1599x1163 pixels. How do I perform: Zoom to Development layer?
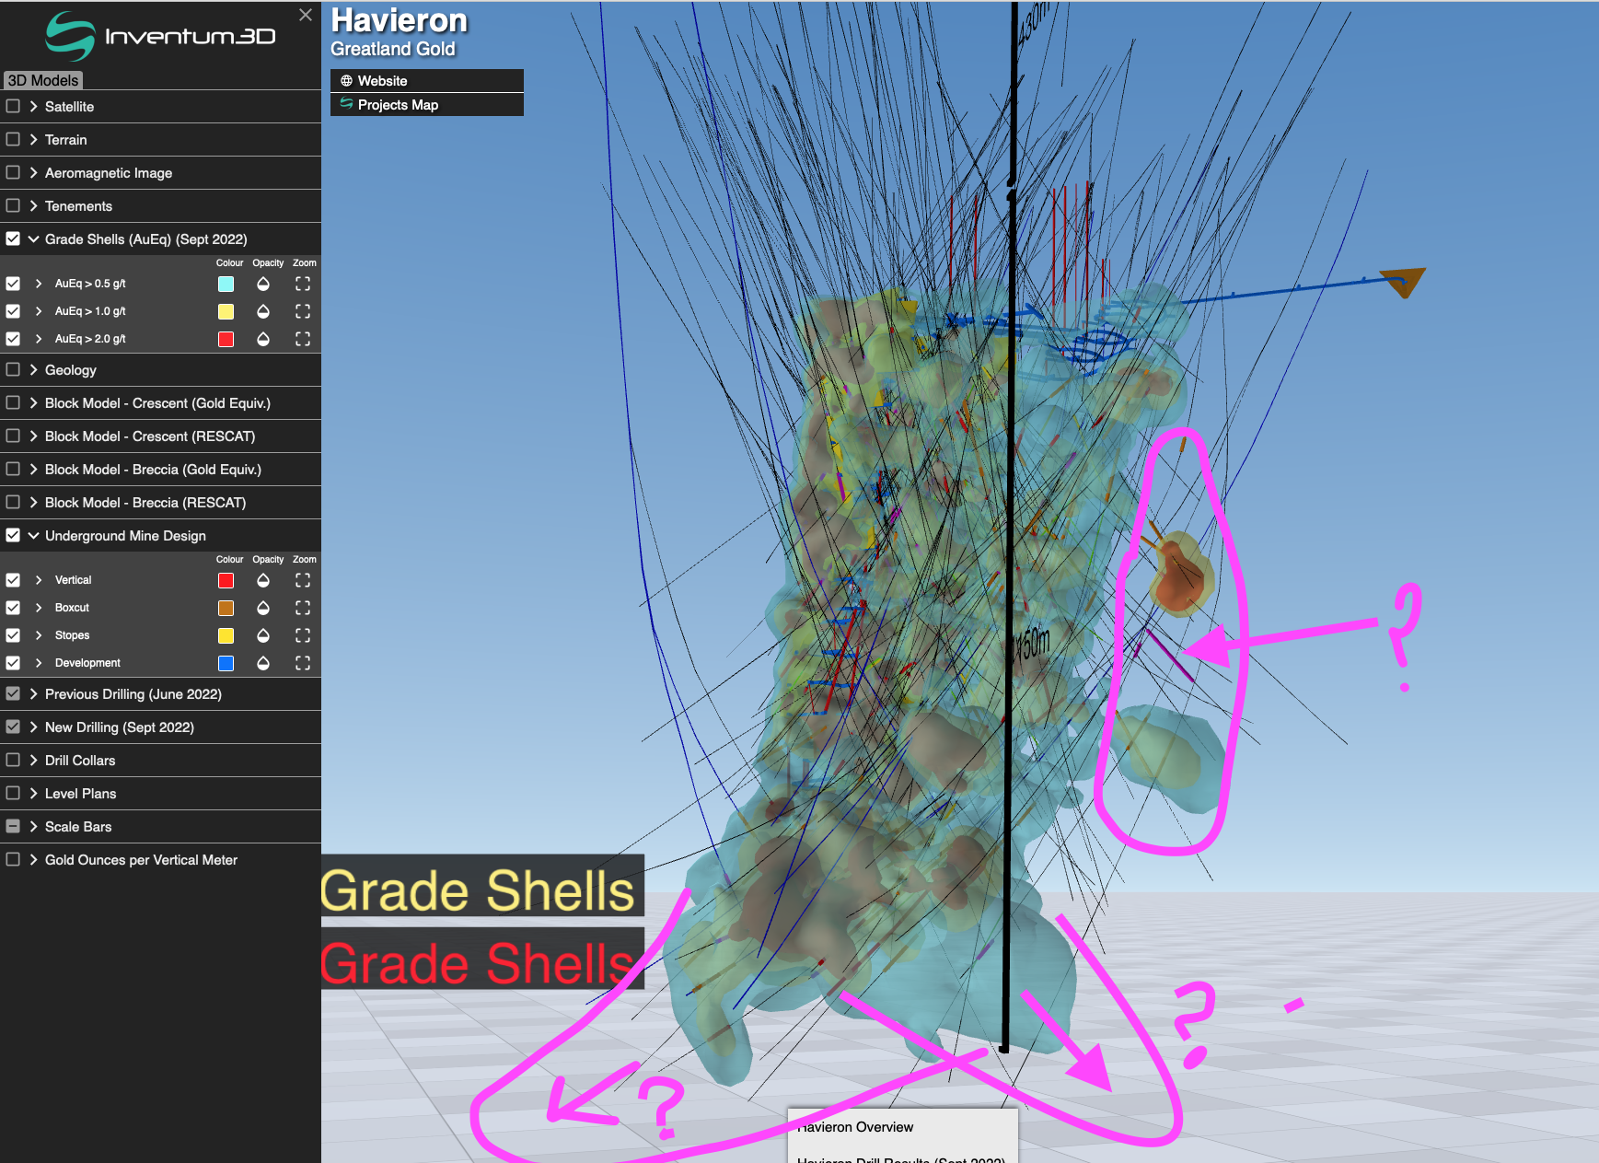tap(303, 663)
